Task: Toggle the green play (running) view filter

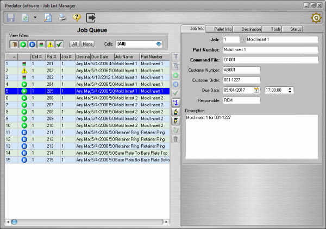Action: tap(23, 44)
